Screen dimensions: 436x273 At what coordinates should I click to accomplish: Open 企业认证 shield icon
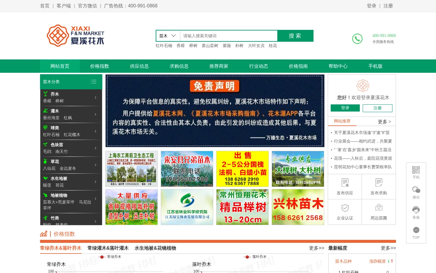point(345,208)
